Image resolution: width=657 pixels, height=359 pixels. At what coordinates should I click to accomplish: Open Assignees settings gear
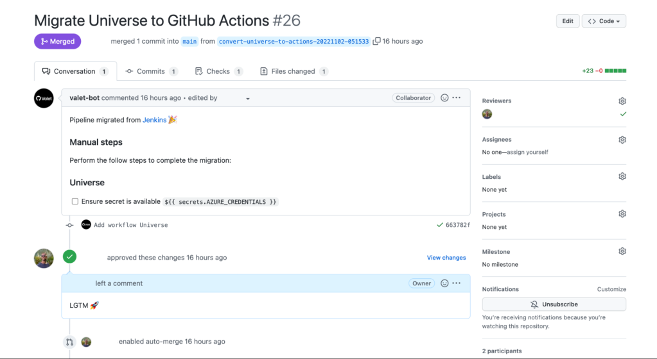click(622, 140)
